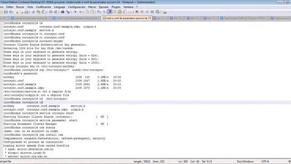Toggle the Word Wrap toolbar icon
291x164 pixels.
[x=99, y=12]
